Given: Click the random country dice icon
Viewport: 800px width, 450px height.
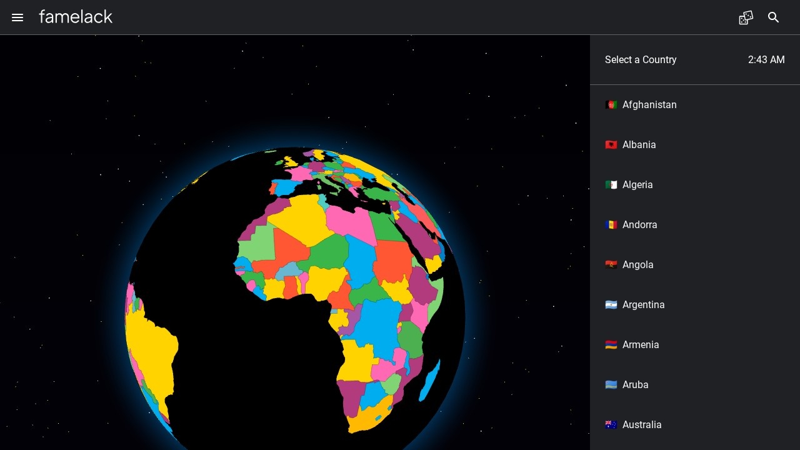Looking at the screenshot, I should pos(746,17).
